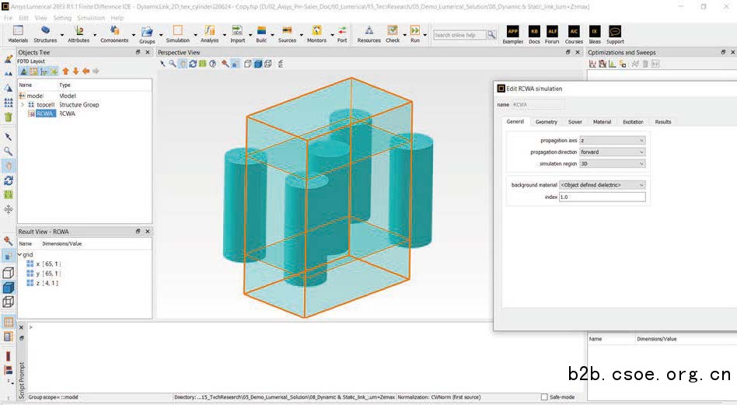
Task: Open the simulation region dropdown
Action: pos(613,164)
